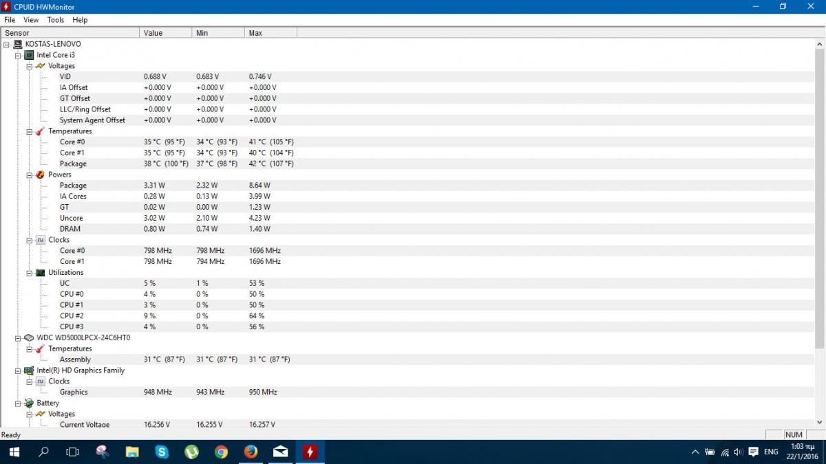This screenshot has height=464, width=826.
Task: Open the File menu
Action: (10, 20)
